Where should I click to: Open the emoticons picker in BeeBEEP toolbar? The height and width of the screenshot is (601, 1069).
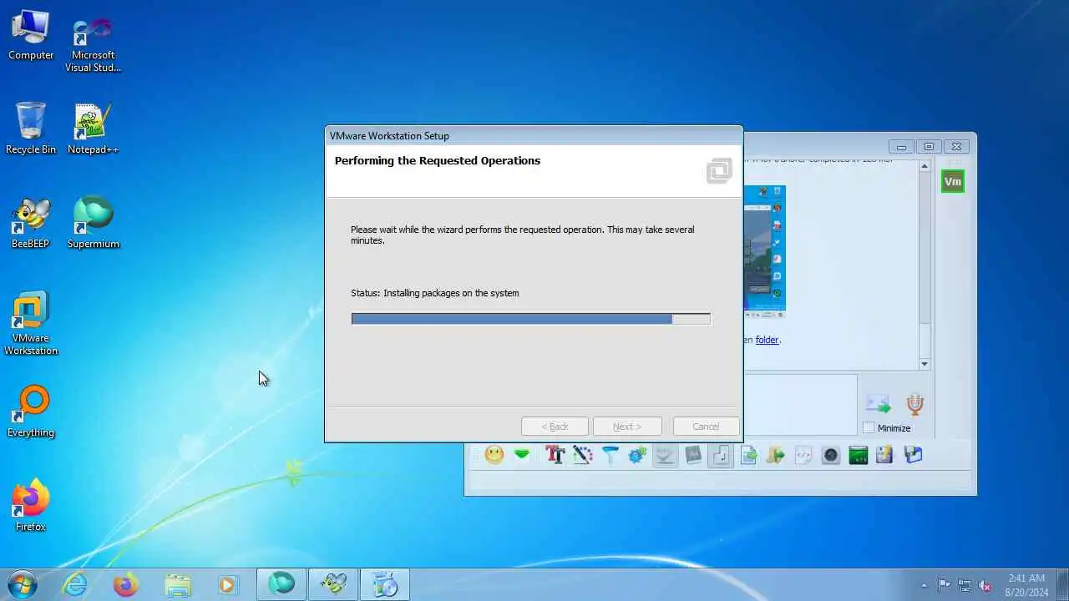[x=494, y=455]
